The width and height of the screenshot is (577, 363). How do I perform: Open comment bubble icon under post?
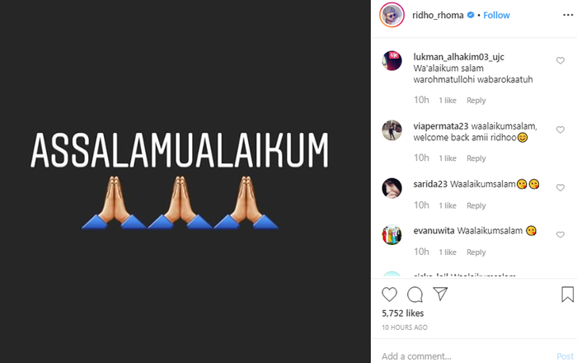coord(415,295)
